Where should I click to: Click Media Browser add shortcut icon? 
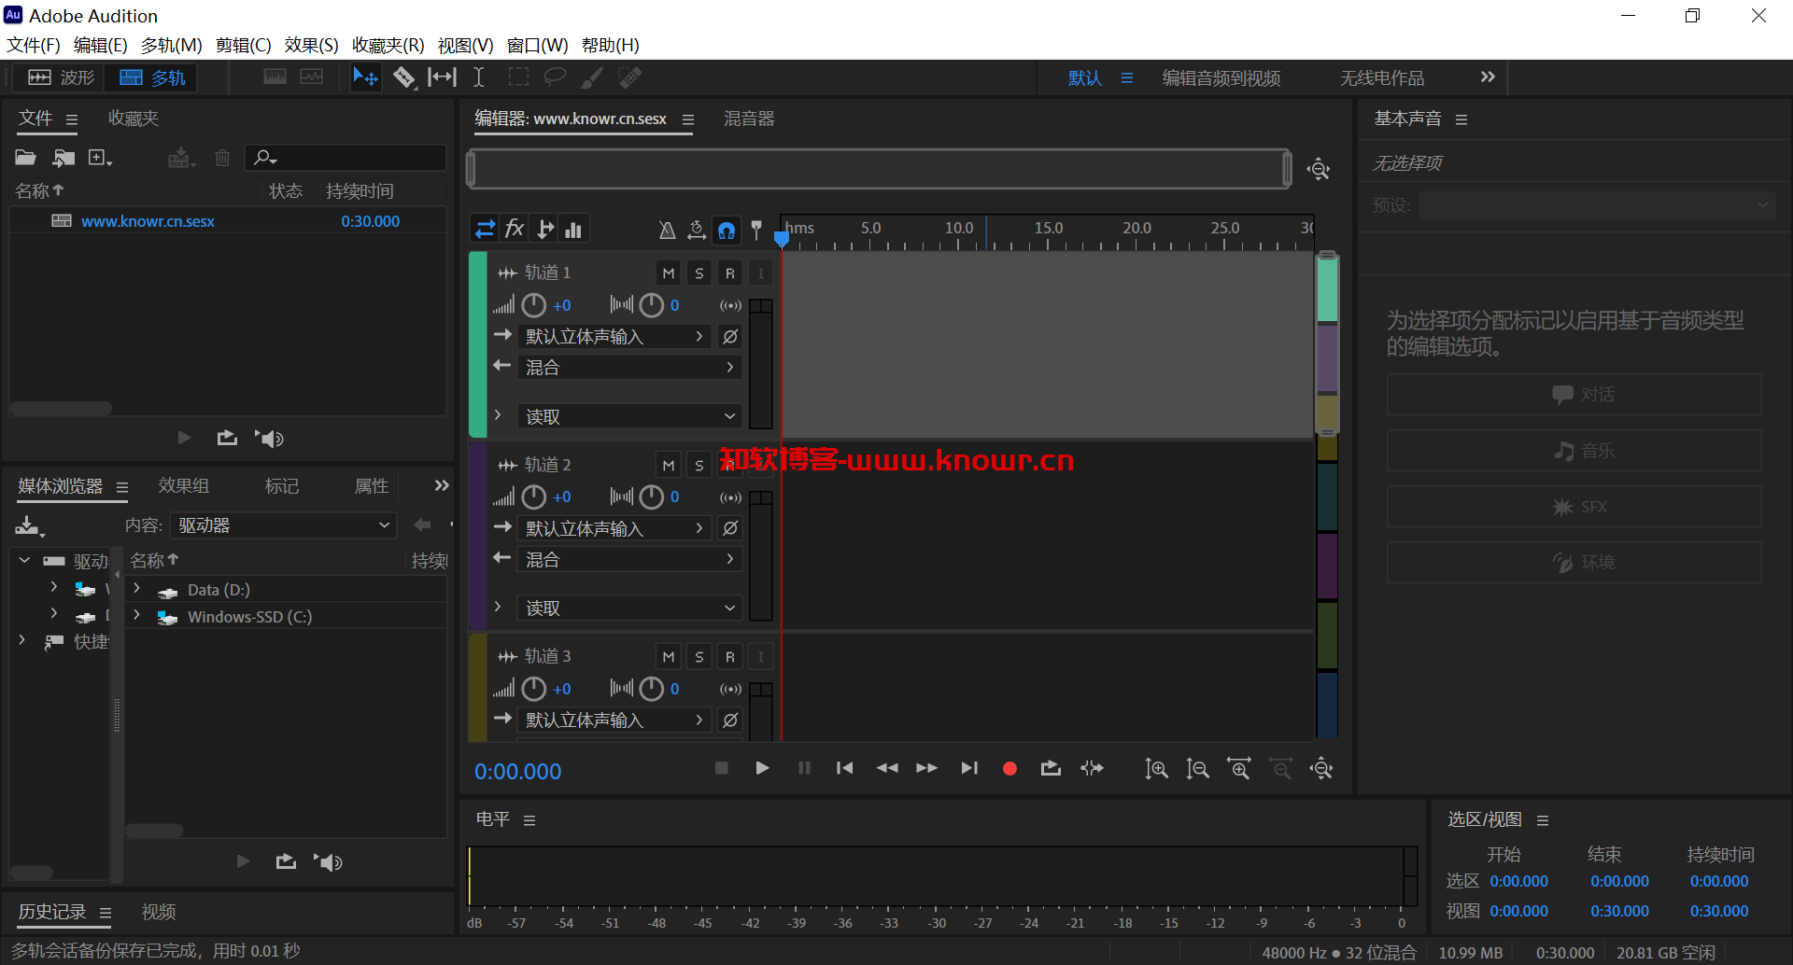[29, 525]
